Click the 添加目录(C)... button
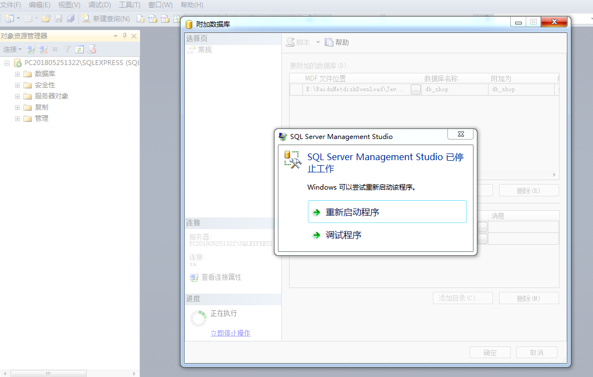Image resolution: width=593 pixels, height=377 pixels. 462,298
